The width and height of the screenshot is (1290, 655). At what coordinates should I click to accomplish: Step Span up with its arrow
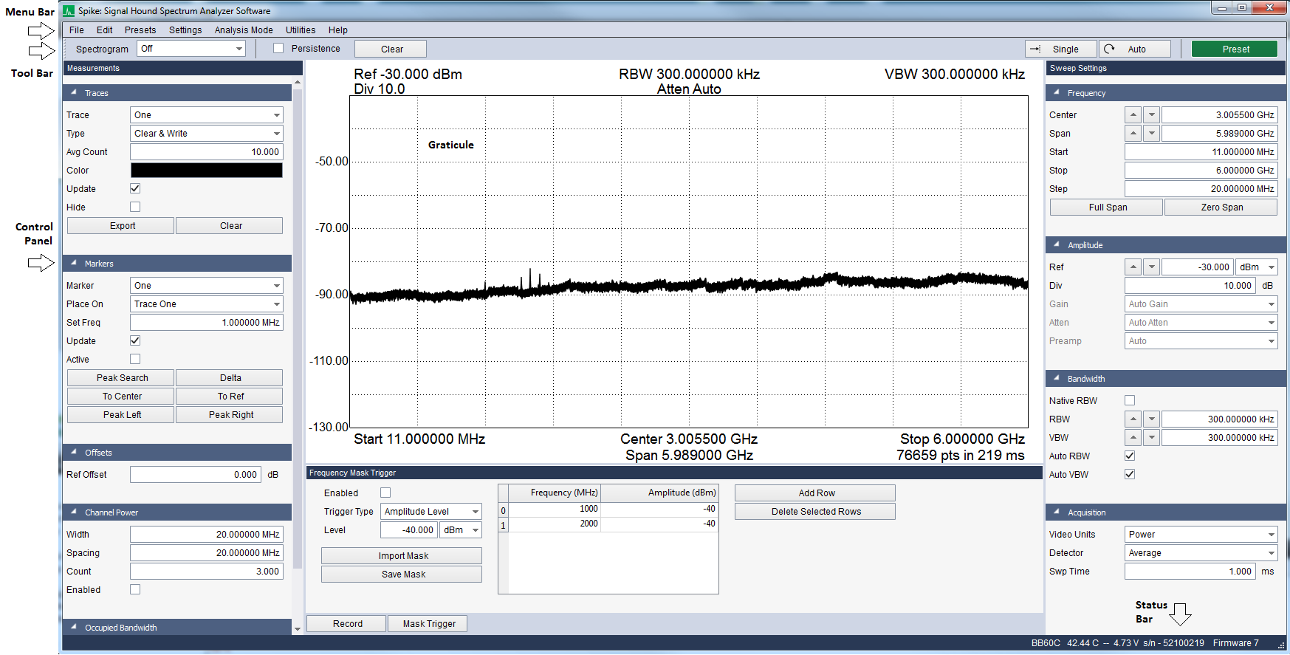(1133, 134)
